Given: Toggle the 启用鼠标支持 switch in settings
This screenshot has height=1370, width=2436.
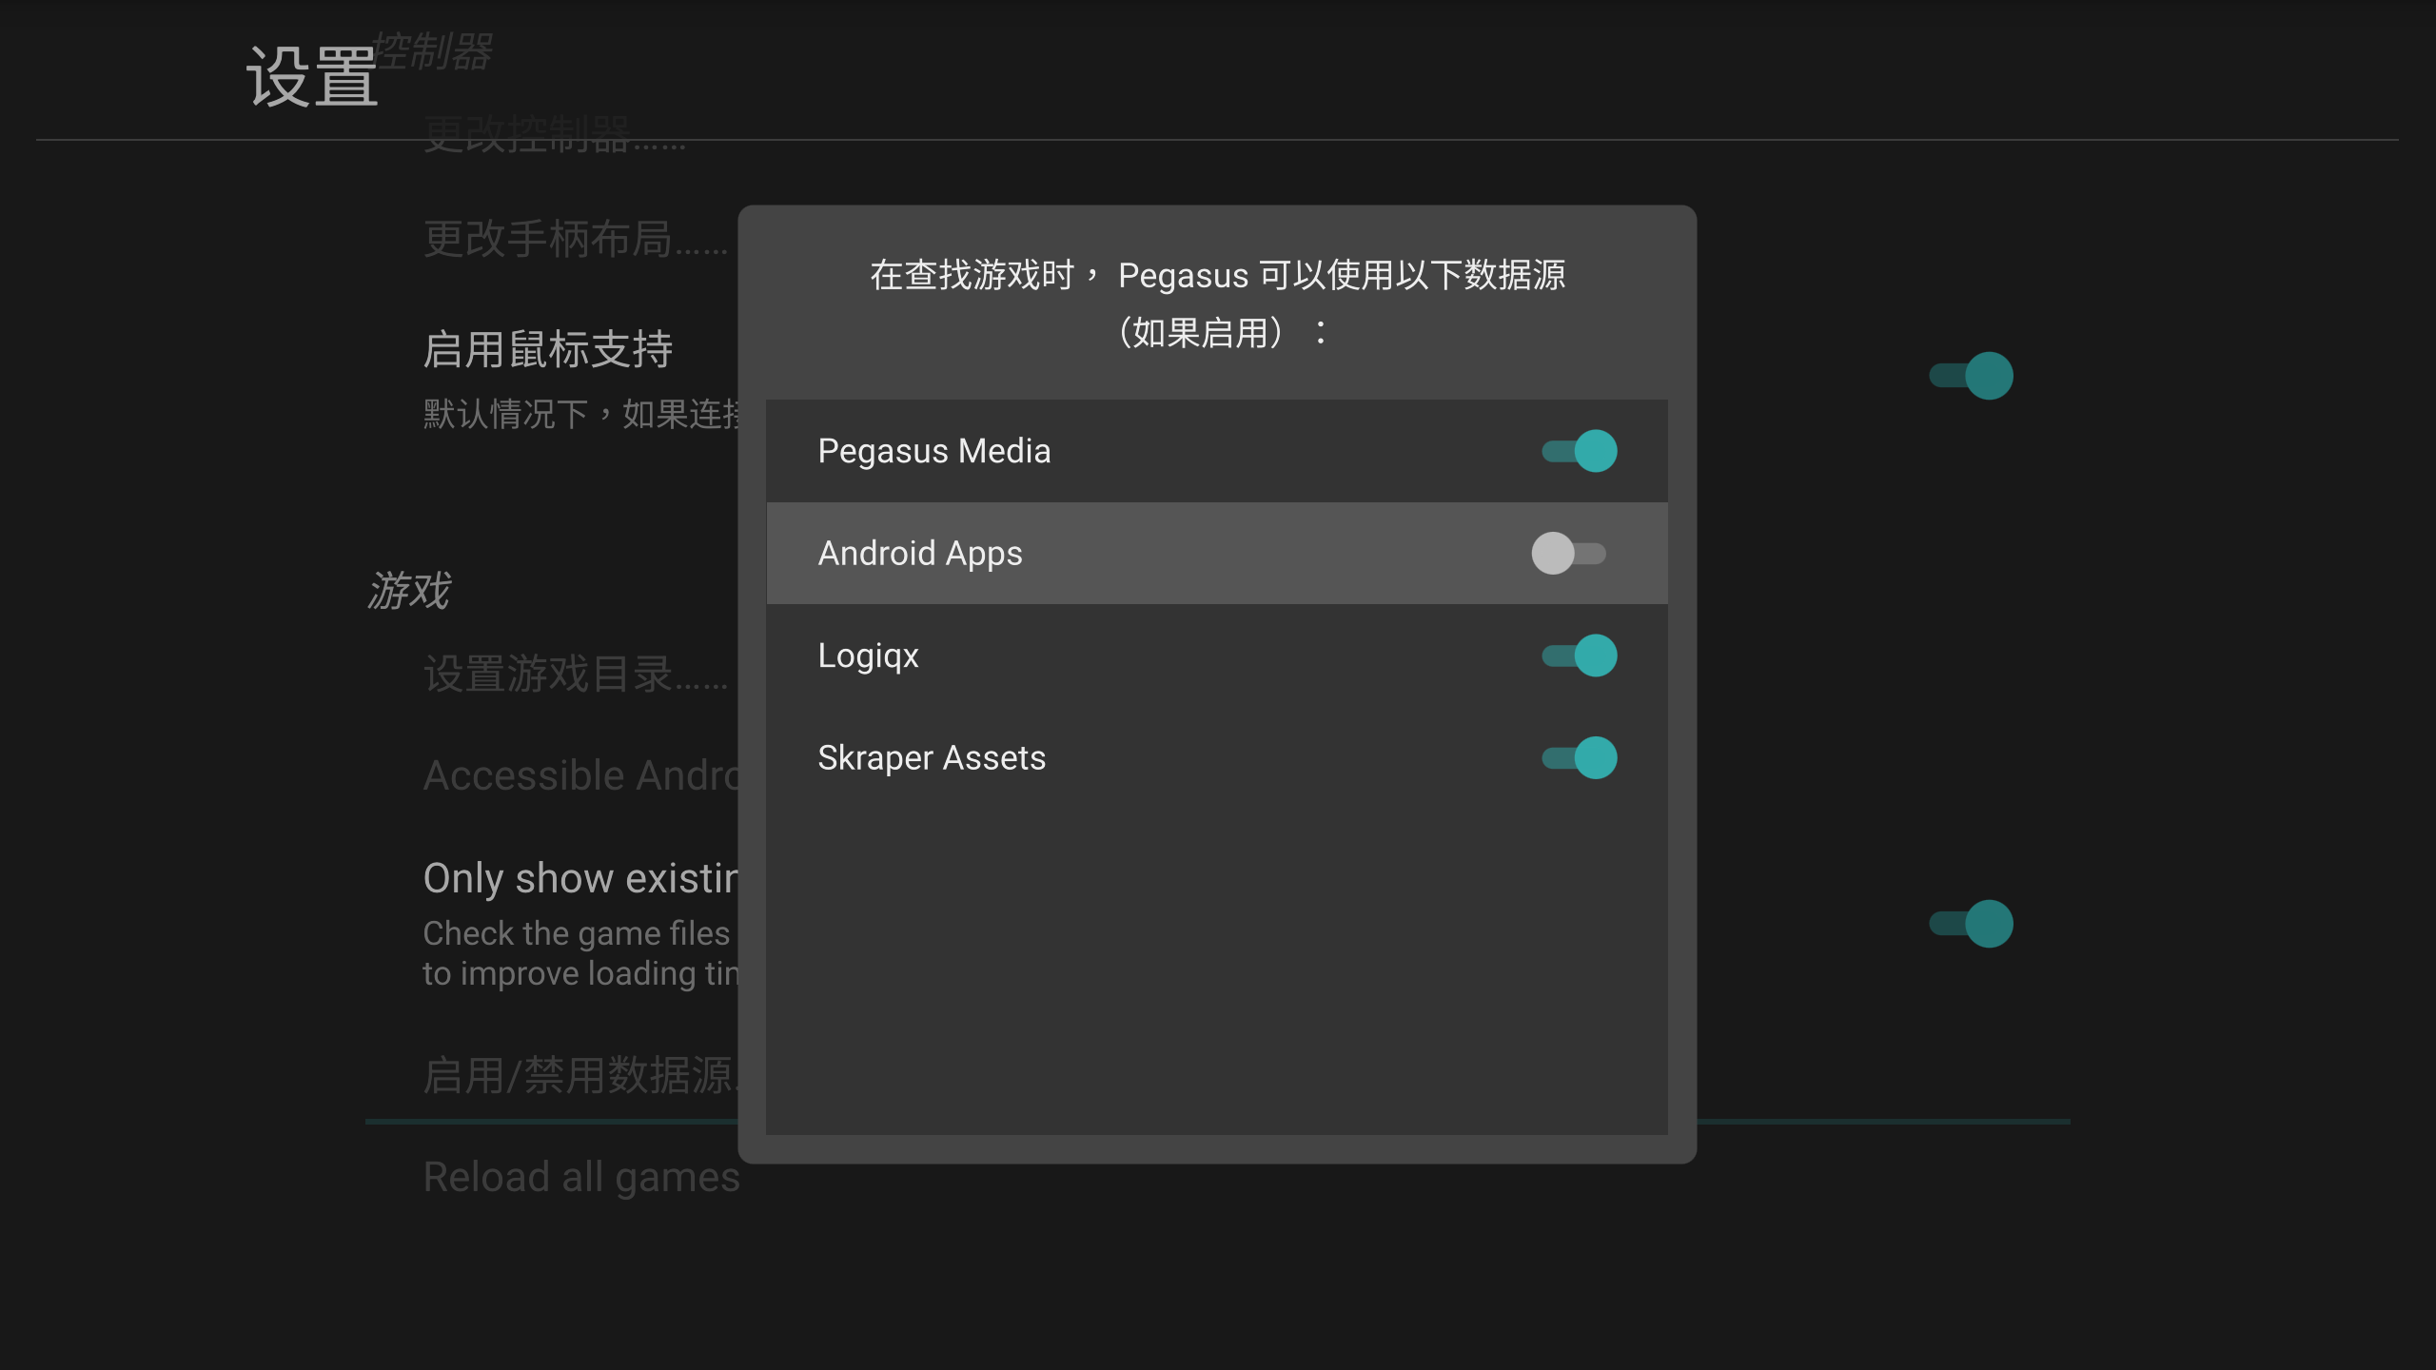Looking at the screenshot, I should [x=1971, y=376].
